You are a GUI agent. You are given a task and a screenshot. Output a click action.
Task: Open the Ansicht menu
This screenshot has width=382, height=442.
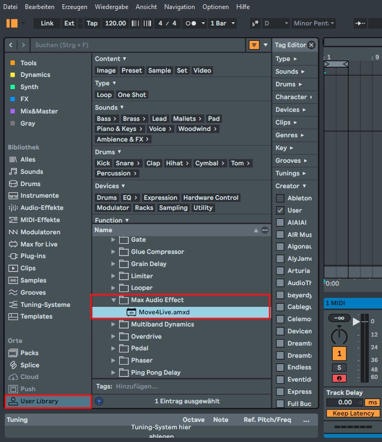(146, 7)
